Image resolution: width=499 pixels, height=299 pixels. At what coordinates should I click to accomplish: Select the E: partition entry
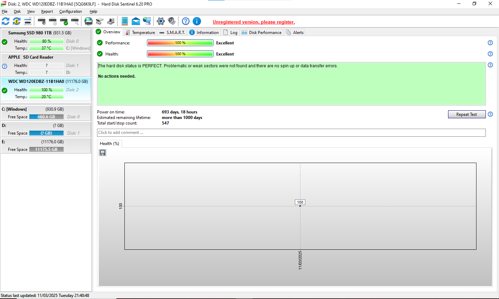tap(46, 146)
